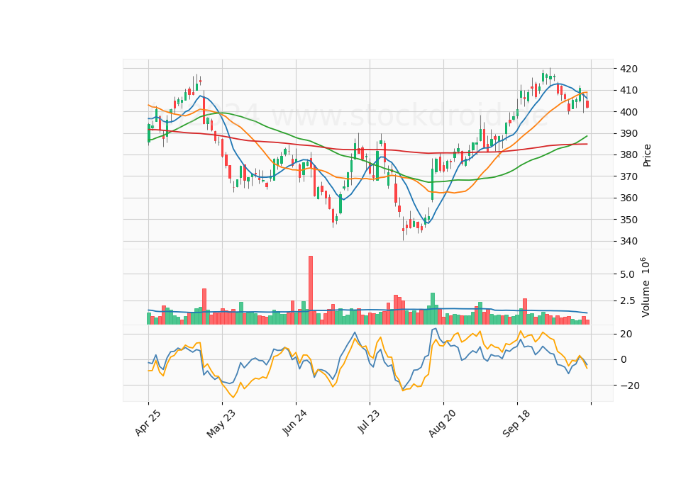Click the 410 price tick label
The width and height of the screenshot is (681, 489).
pyautogui.click(x=629, y=91)
